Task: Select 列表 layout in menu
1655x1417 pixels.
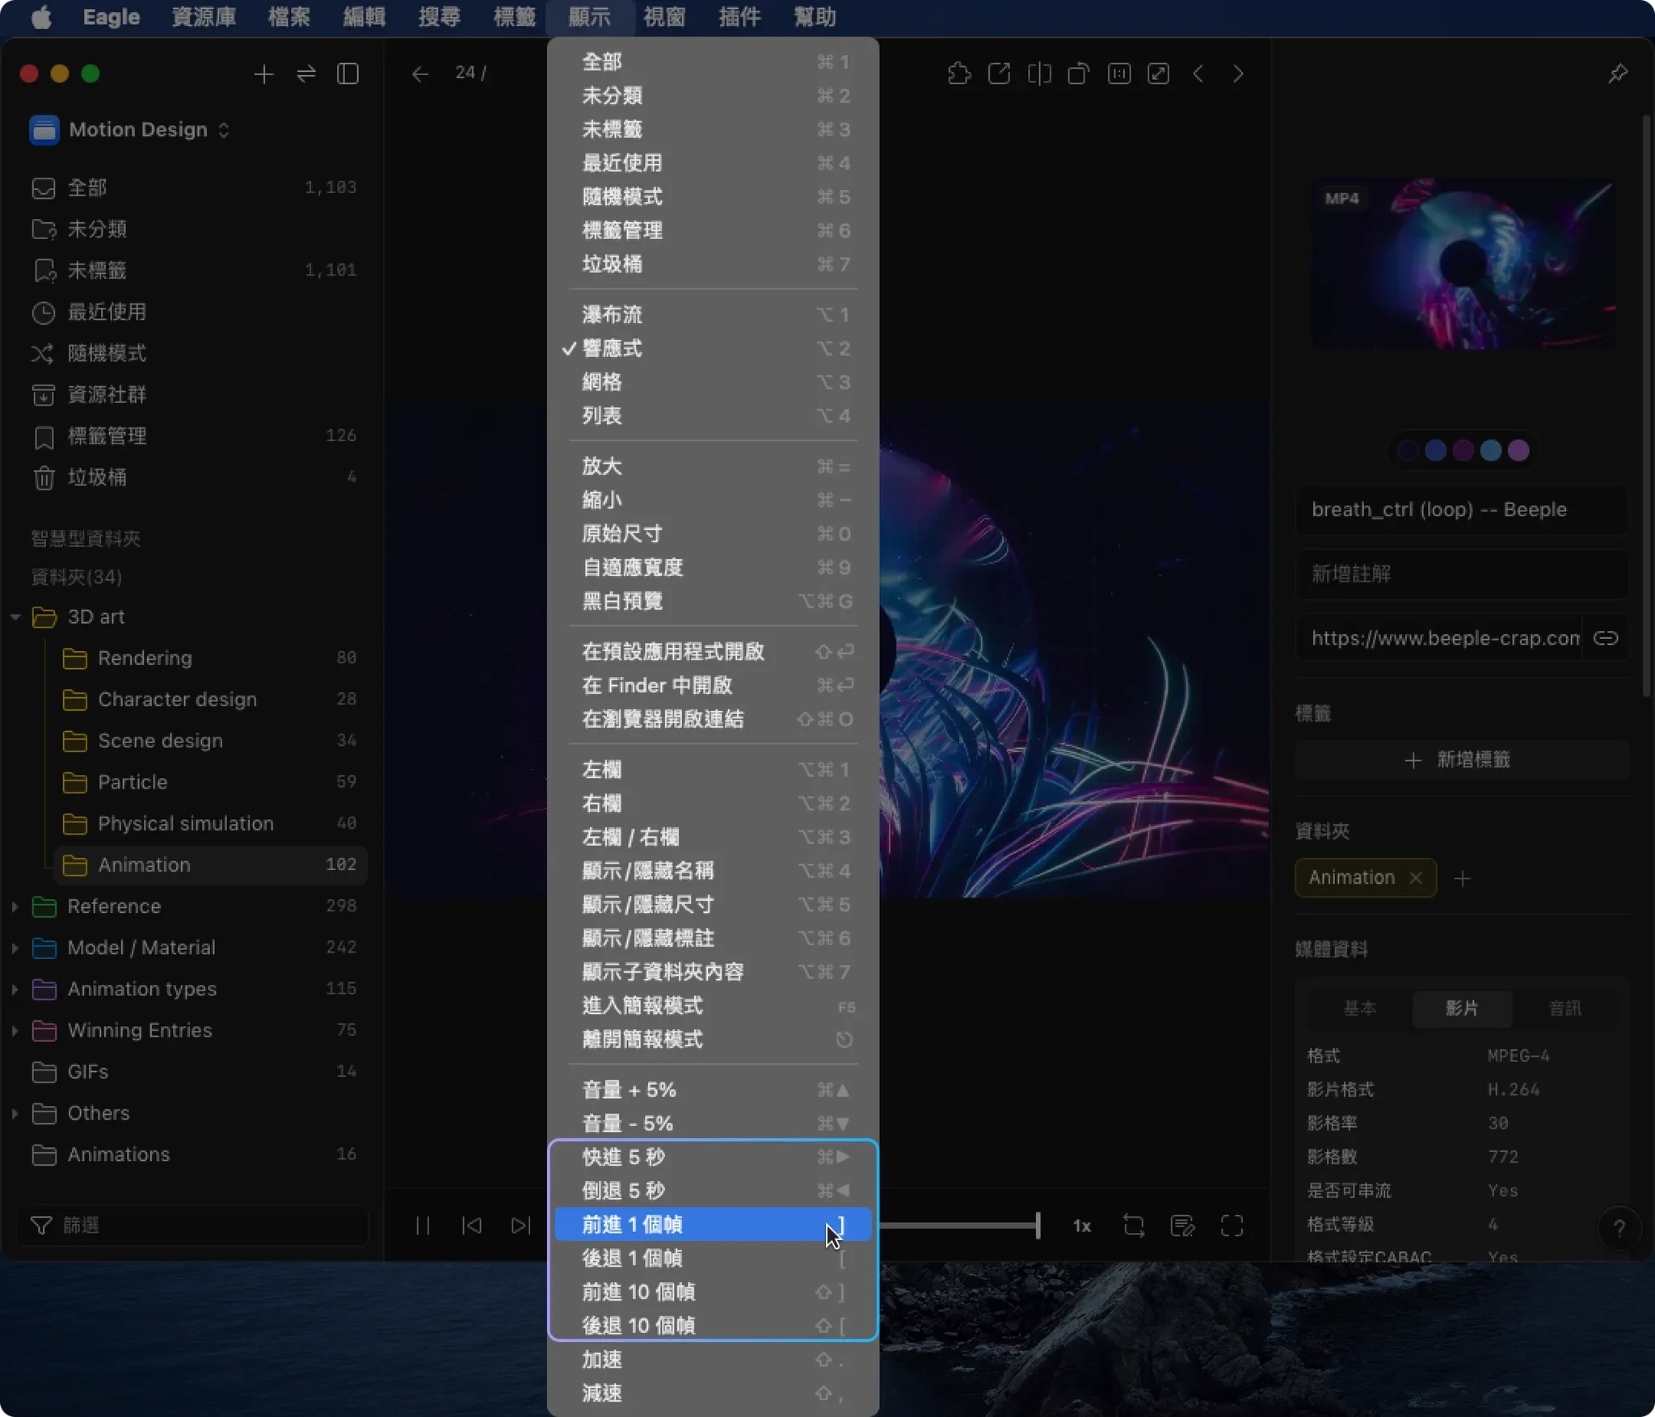Action: 713,416
